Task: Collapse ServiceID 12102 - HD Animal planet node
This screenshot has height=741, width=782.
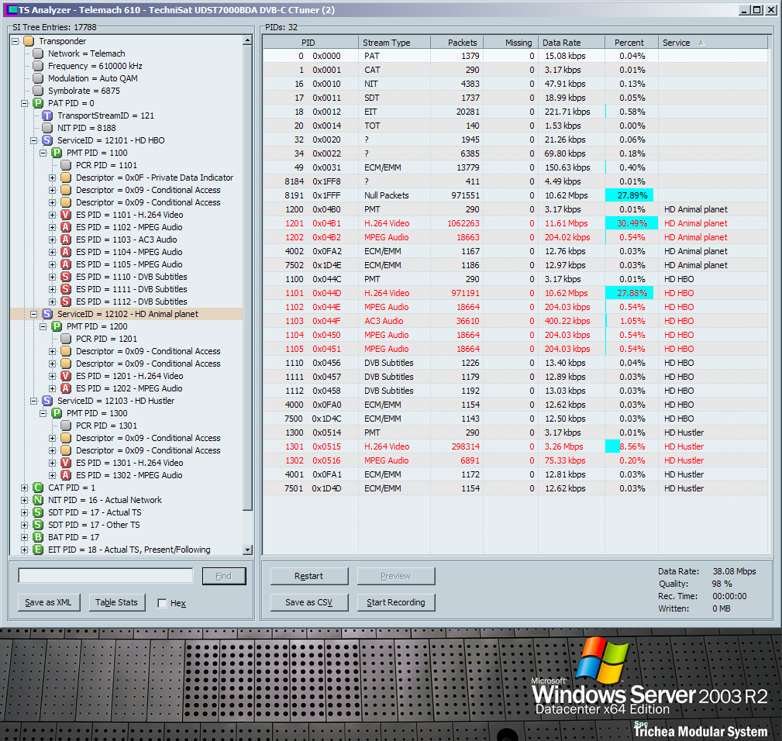Action: pyautogui.click(x=33, y=314)
